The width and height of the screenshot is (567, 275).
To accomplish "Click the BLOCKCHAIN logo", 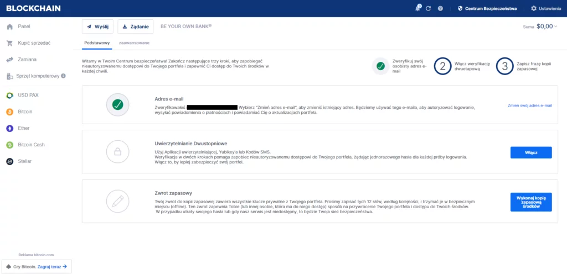I will 34,8.
